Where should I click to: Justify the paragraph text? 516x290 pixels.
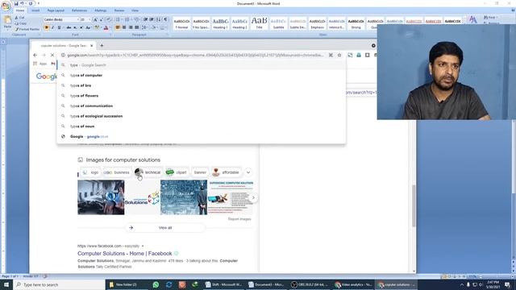pyautogui.click(x=137, y=27)
